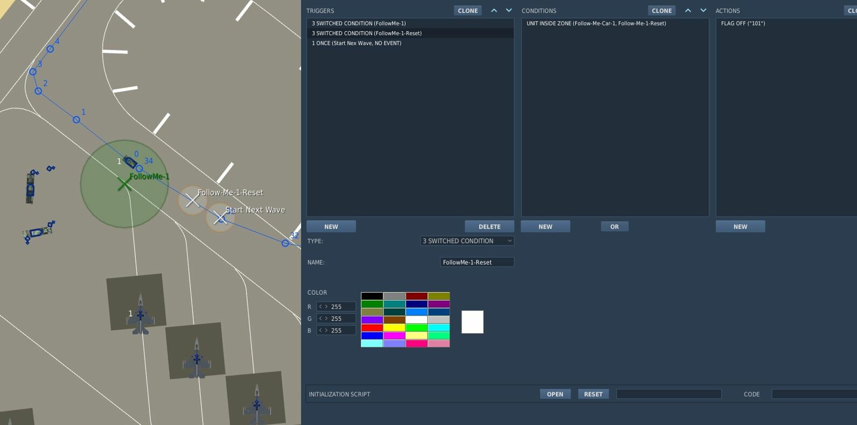Add a NEW condition
The width and height of the screenshot is (857, 425).
click(x=546, y=226)
